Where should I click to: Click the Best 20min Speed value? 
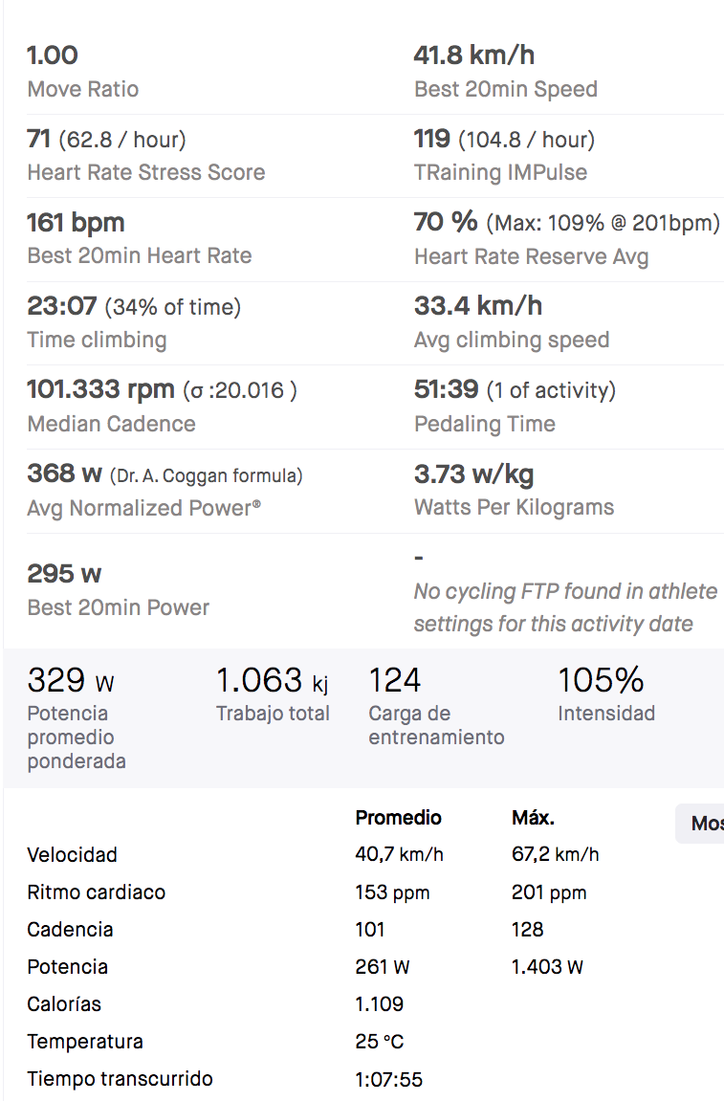click(474, 55)
